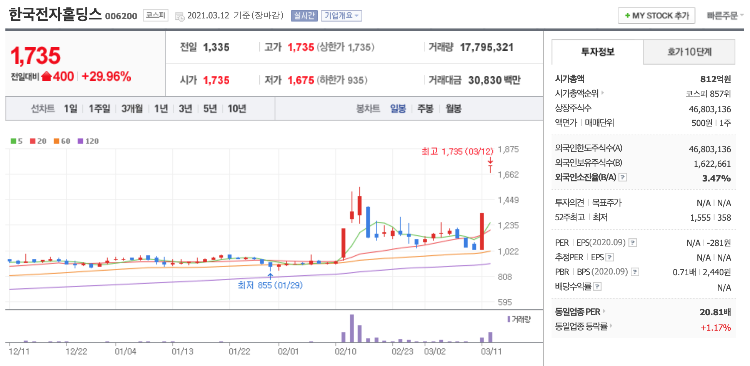Viewport: 750px width, 366px height.
Task: Select the 1일 line chart period
Action: click(71, 109)
